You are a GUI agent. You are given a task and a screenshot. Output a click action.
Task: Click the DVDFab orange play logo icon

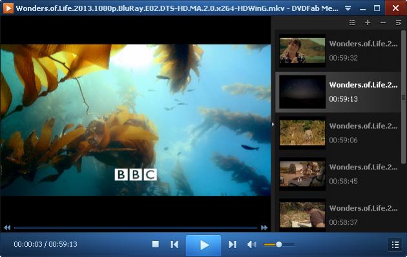(8, 8)
